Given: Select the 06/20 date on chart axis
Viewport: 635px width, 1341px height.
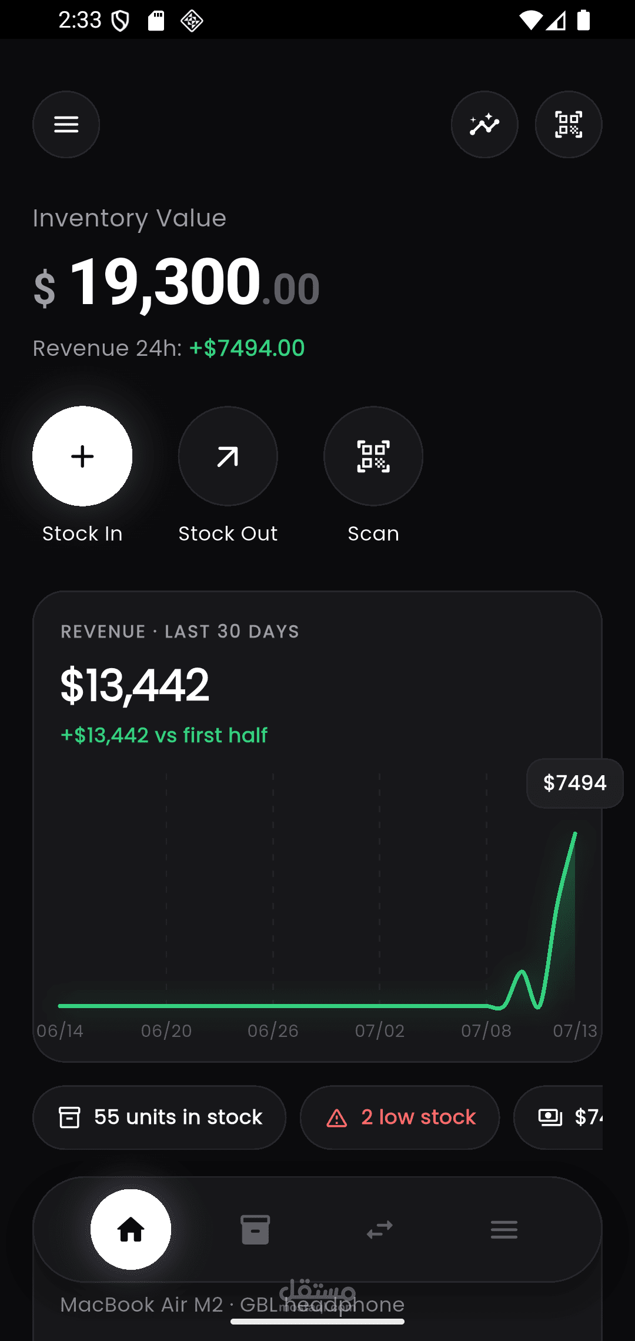Looking at the screenshot, I should click(166, 1030).
